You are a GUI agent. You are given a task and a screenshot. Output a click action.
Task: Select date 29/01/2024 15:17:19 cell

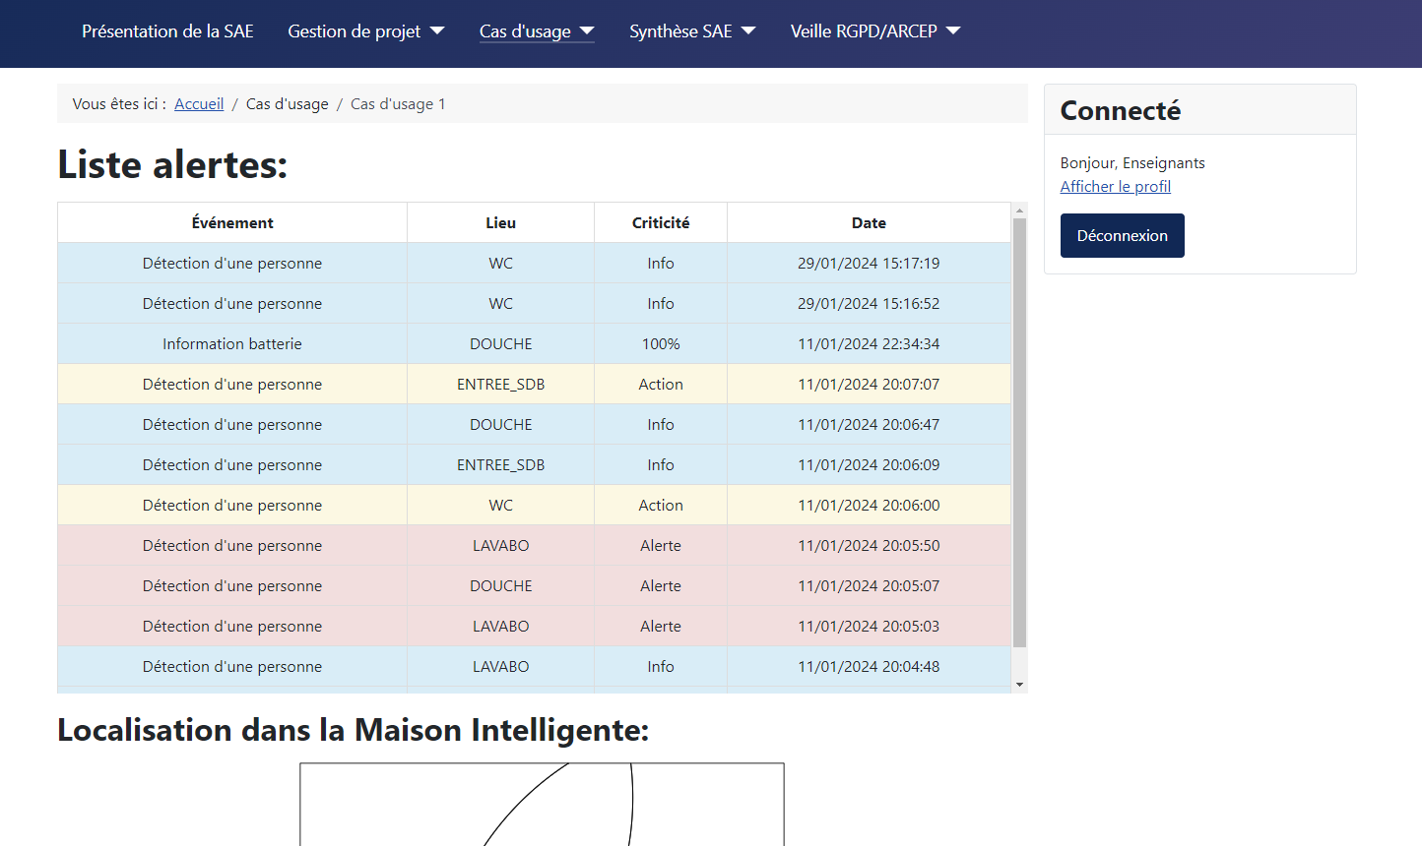pyautogui.click(x=869, y=263)
